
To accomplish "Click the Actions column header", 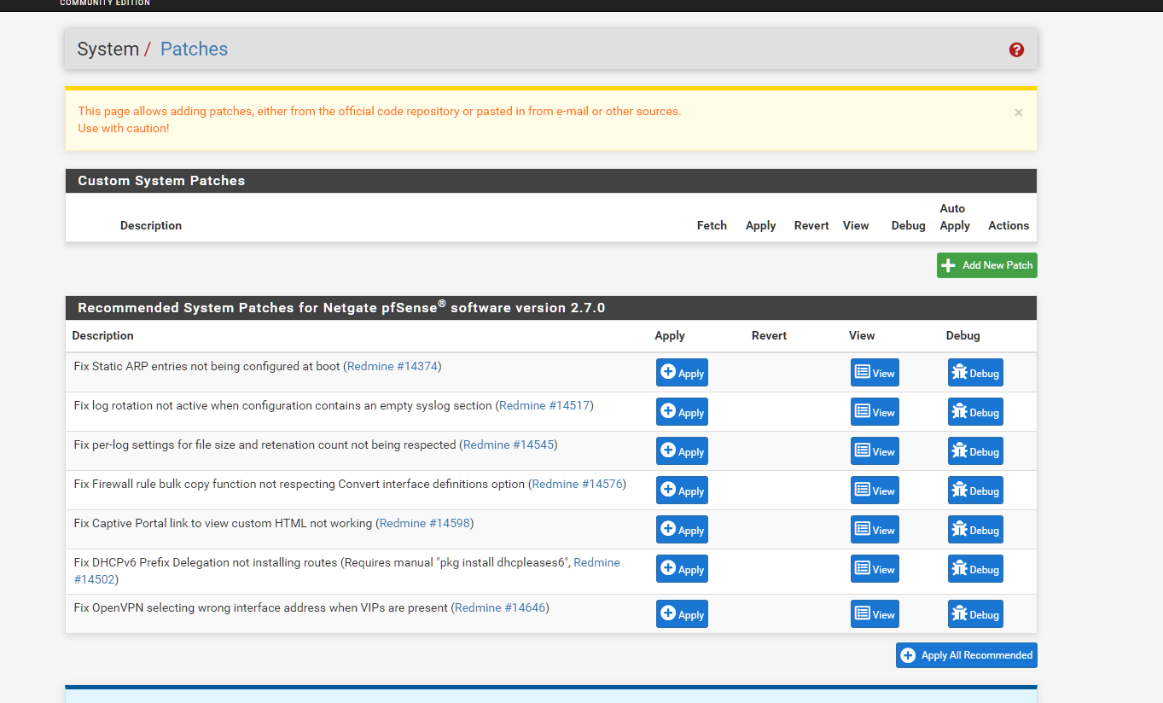I will click(1009, 225).
